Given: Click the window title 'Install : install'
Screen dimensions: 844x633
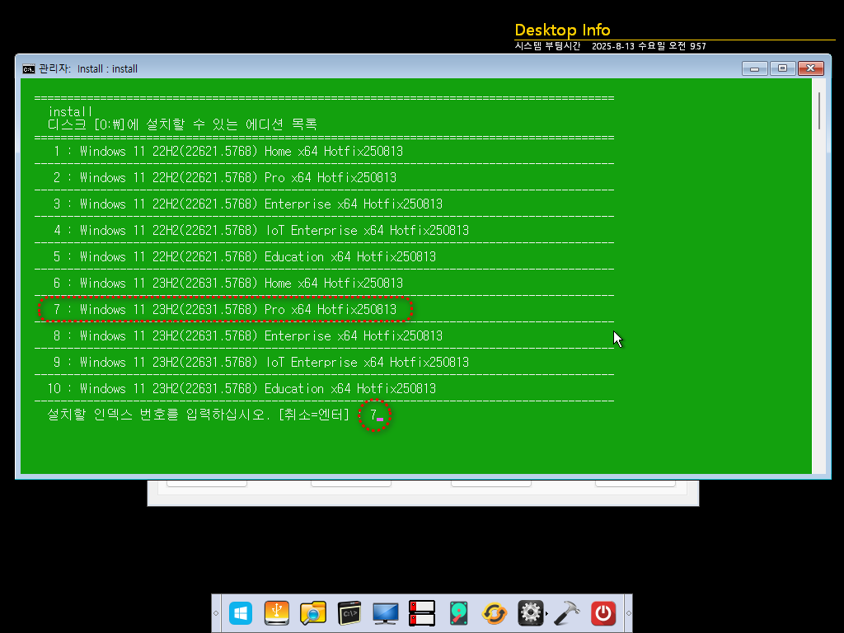Looking at the screenshot, I should point(107,69).
